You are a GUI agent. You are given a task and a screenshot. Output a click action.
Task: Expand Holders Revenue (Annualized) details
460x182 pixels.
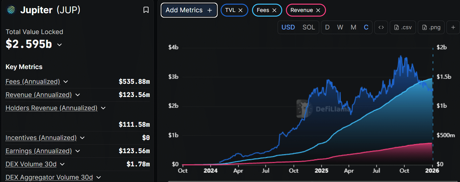[103, 108]
